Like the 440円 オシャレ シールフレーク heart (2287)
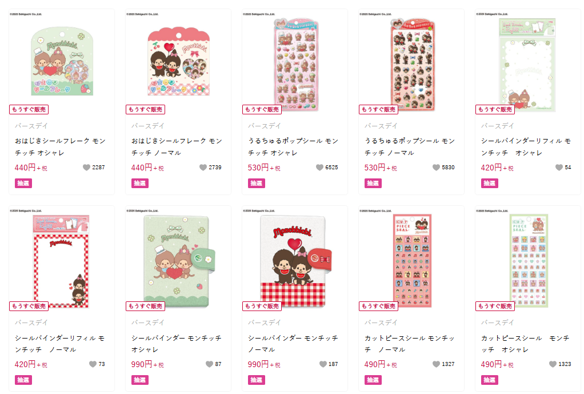 86,168
